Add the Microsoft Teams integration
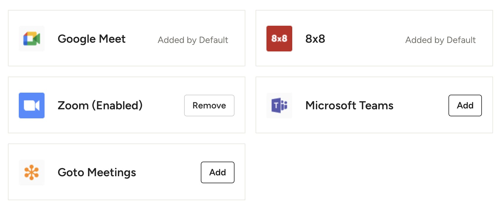The height and width of the screenshot is (211, 503). [x=465, y=105]
